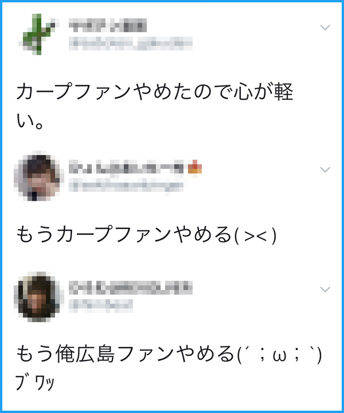This screenshot has width=344, height=413.
Task: Click the trailing い。 line of tweet
Action: 30,121
